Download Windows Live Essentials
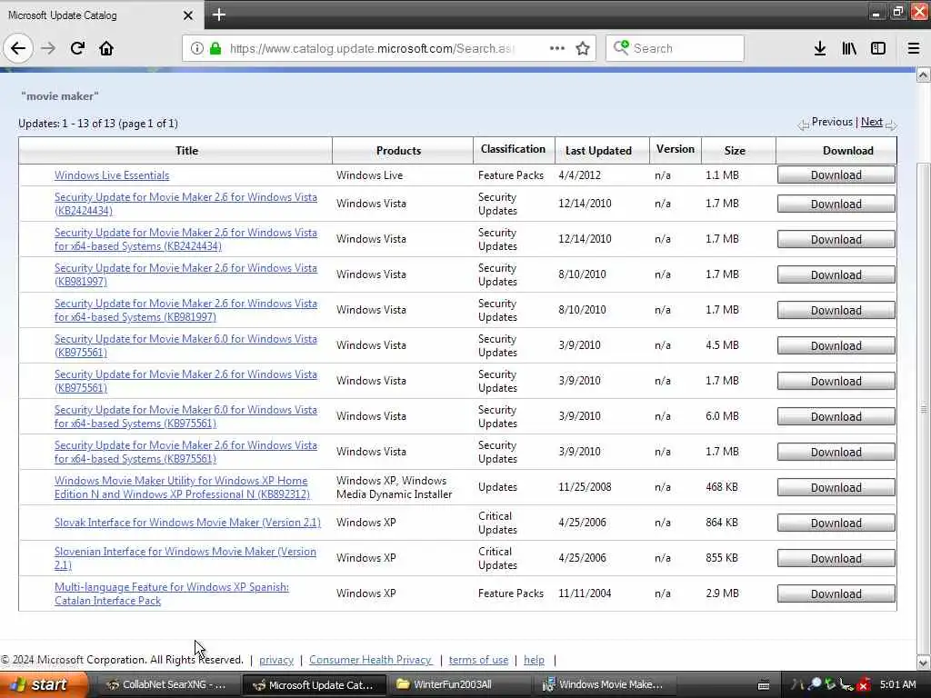931x698 pixels. pyautogui.click(x=836, y=175)
